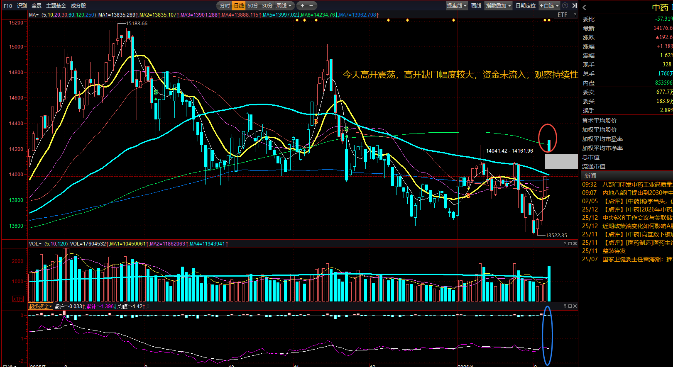The height and width of the screenshot is (367, 673).
Task: Click the zoom in plus button
Action: tap(302, 5)
